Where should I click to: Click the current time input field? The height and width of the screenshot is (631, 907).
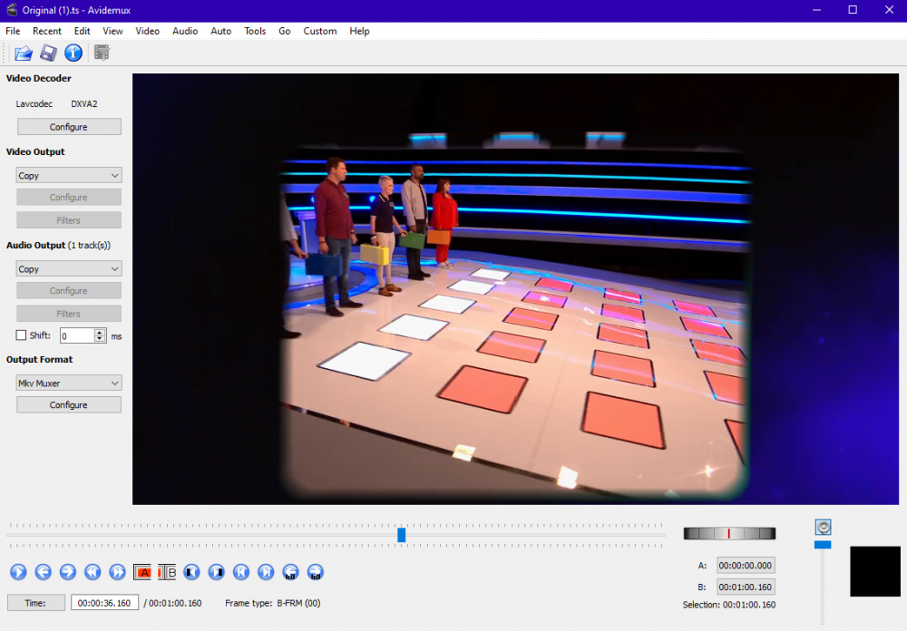tap(104, 603)
